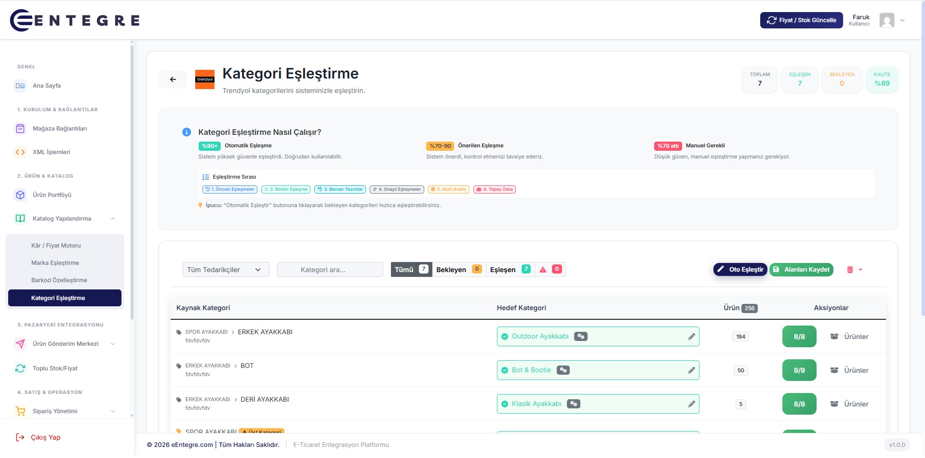Expand Ürün Gönderim Merkezi chevron
This screenshot has height=458, width=925.
(113, 344)
